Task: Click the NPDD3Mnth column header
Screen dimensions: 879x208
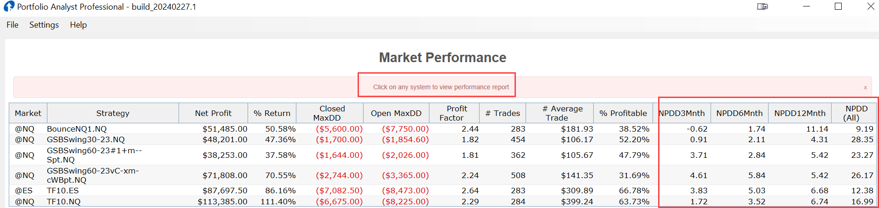Action: (x=682, y=113)
